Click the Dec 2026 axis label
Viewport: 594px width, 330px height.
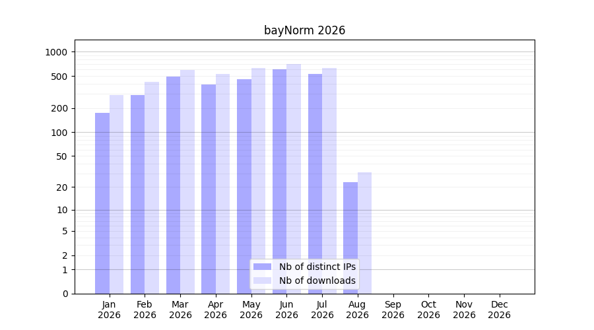(500, 310)
